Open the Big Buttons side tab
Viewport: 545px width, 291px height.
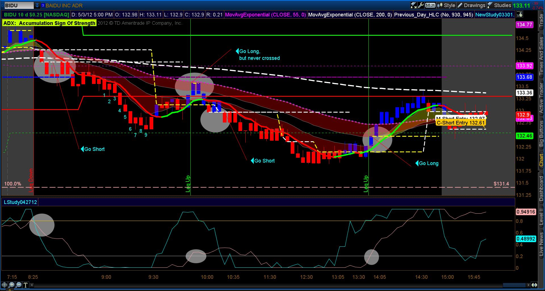pos(541,133)
